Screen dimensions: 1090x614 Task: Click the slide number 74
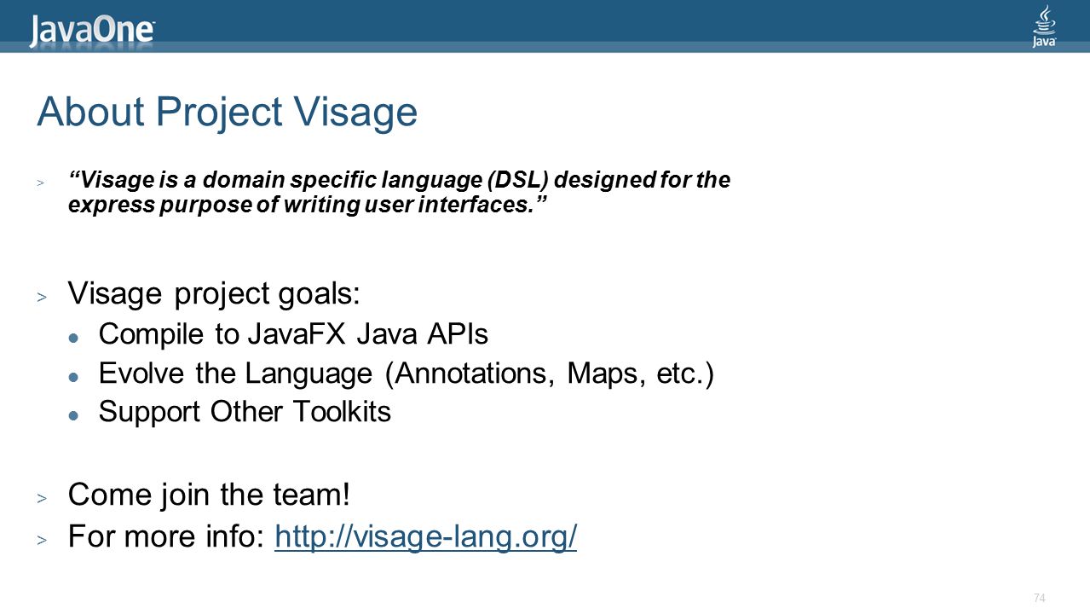pyautogui.click(x=1039, y=596)
